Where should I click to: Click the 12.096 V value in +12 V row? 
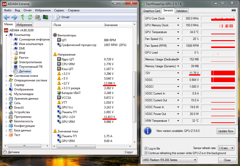coord(110,83)
